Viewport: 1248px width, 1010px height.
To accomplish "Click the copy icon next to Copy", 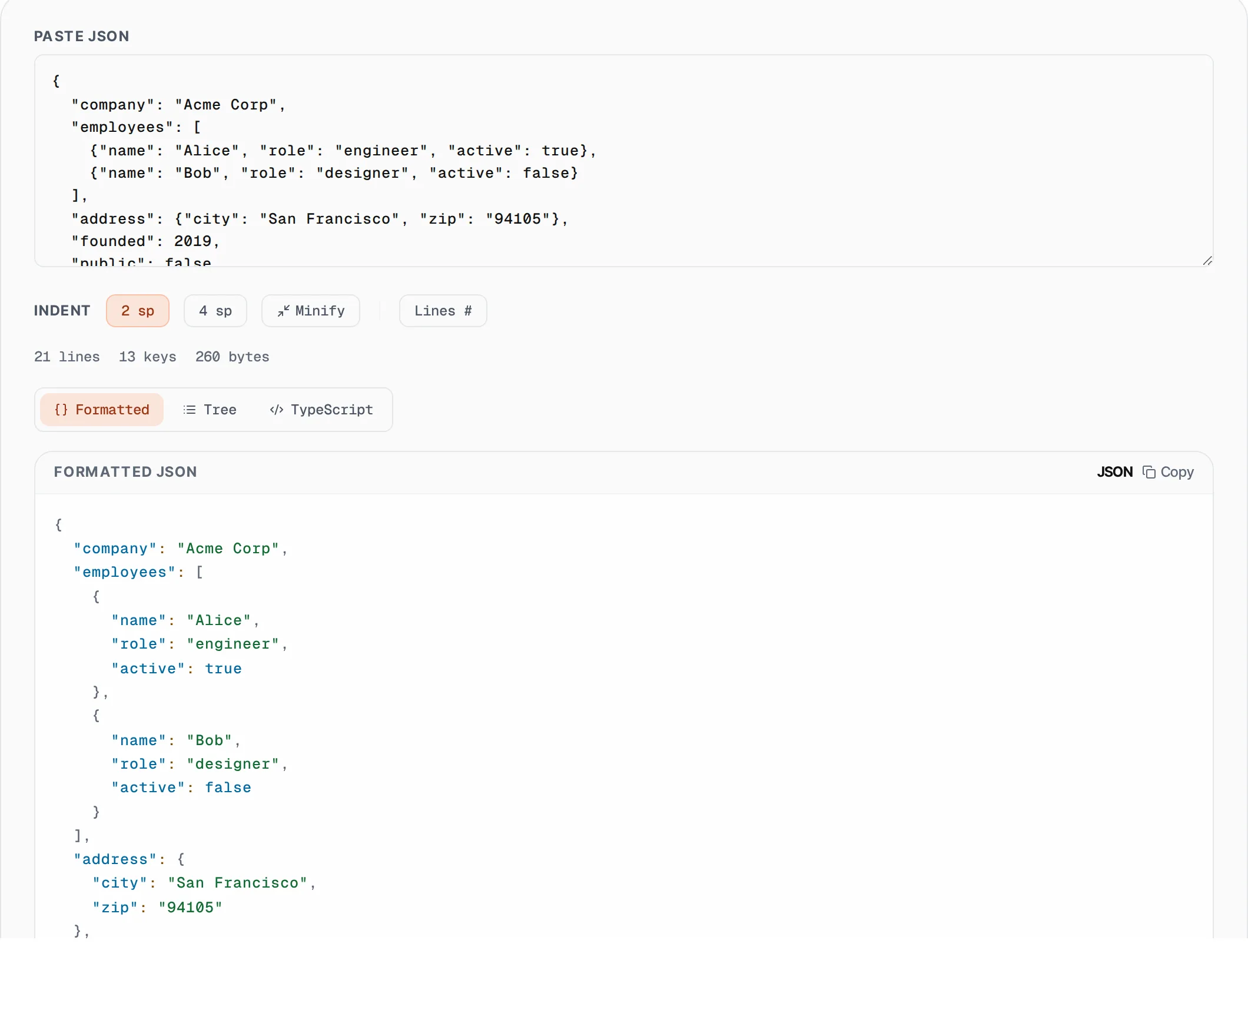I will click(x=1149, y=472).
